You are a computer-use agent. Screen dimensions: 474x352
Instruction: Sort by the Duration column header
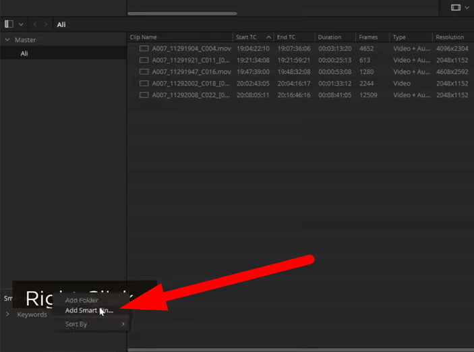[330, 37]
